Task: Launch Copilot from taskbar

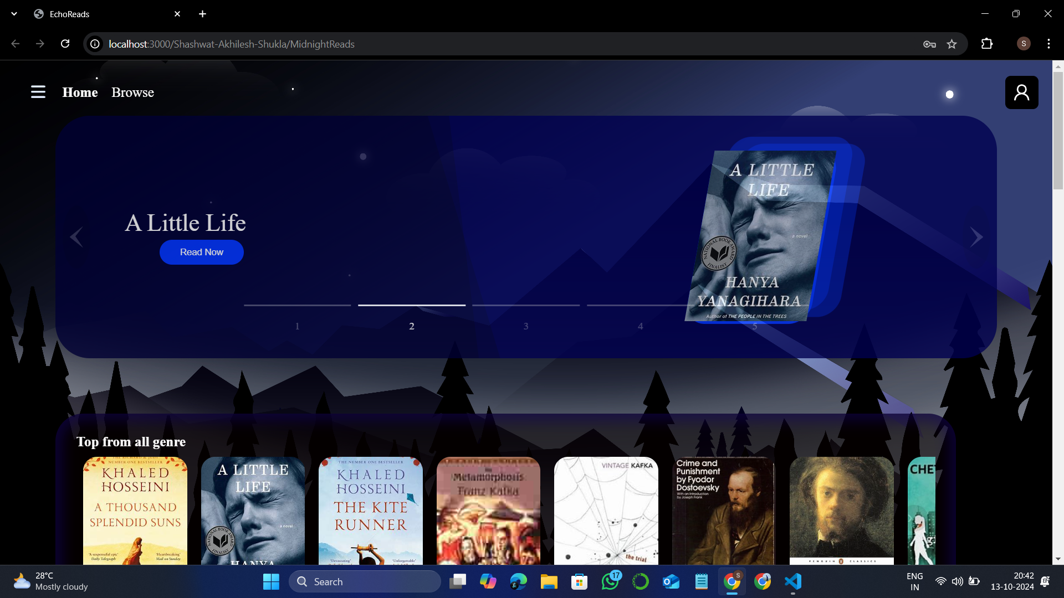Action: click(x=488, y=581)
